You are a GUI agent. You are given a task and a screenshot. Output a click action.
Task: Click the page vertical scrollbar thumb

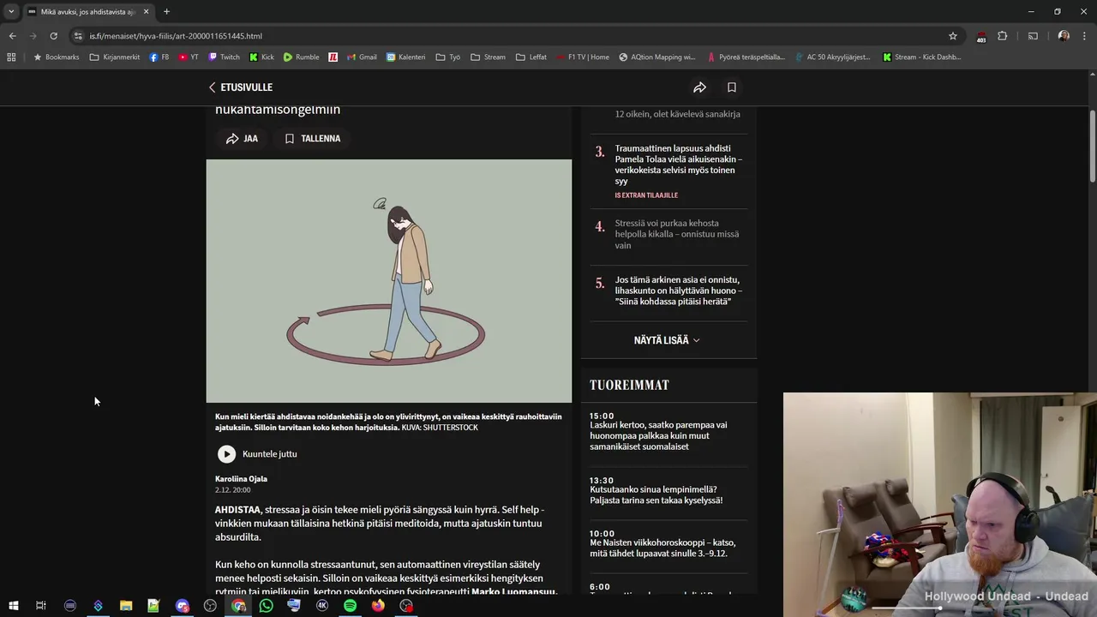[x=1092, y=146]
